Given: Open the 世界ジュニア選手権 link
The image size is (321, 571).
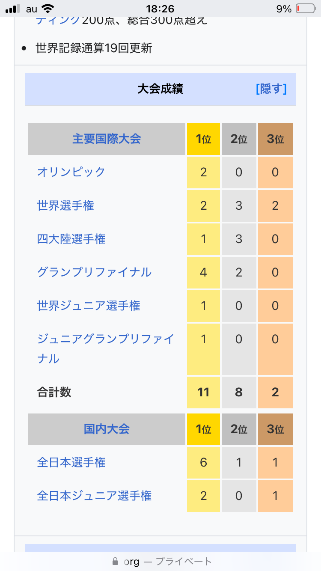Looking at the screenshot, I should [x=89, y=306].
